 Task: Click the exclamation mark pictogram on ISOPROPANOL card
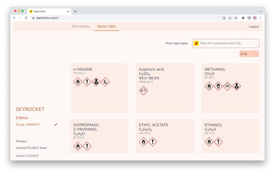(87, 146)
